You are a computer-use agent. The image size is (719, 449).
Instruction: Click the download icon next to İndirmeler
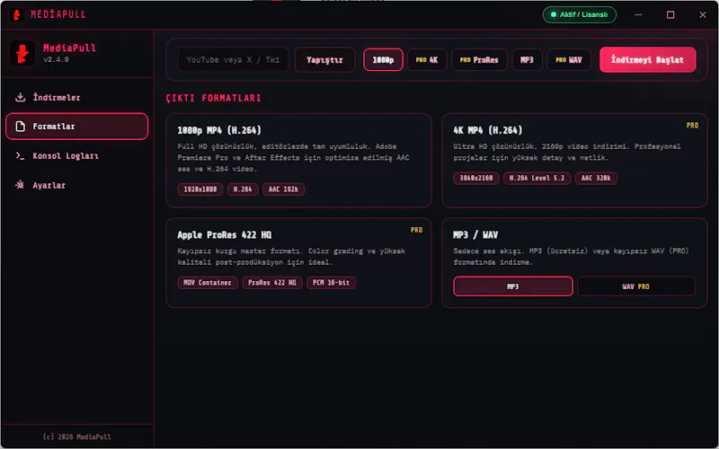click(x=20, y=97)
